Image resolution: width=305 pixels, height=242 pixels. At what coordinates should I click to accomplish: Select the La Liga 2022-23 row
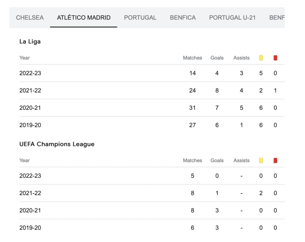point(152,73)
